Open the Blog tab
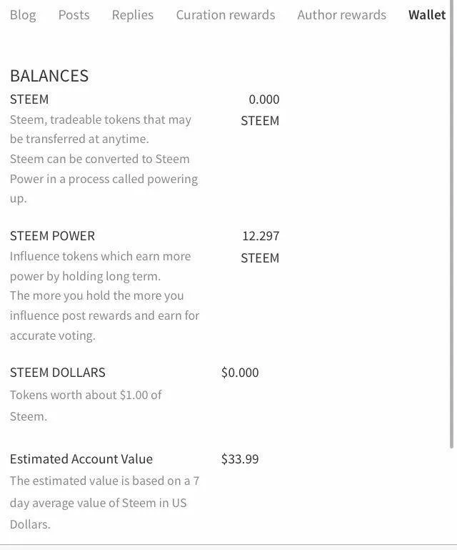 click(x=23, y=15)
